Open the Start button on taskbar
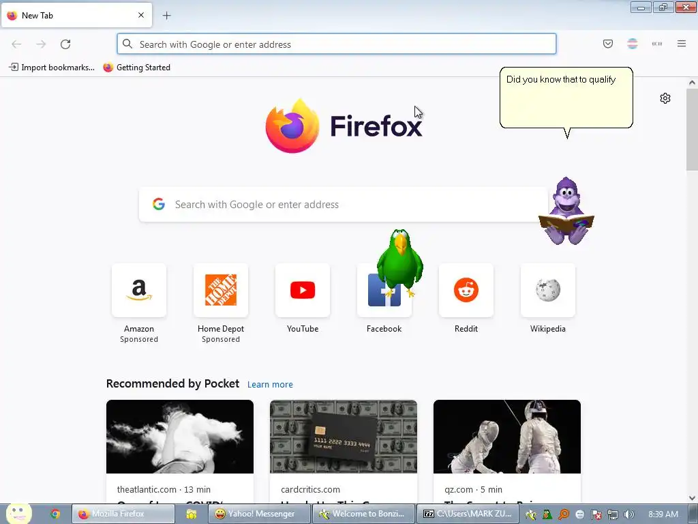Screen dimensions: 698x524 (x=18, y=514)
